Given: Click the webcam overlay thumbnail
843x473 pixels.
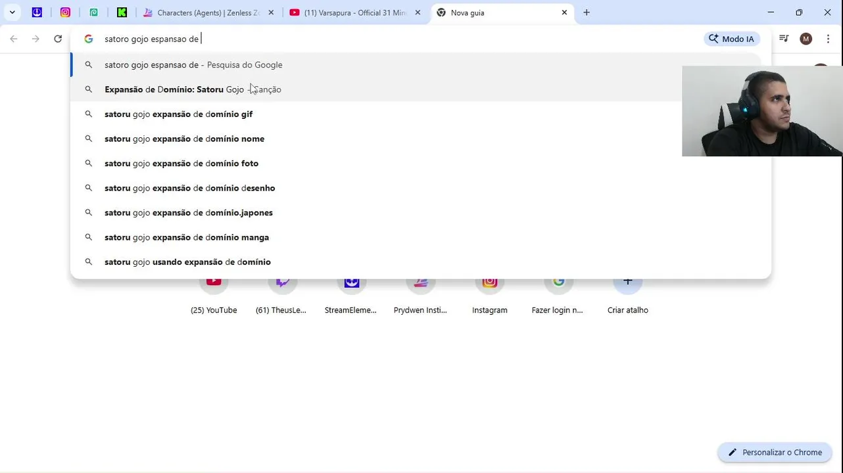Looking at the screenshot, I should click(x=762, y=111).
